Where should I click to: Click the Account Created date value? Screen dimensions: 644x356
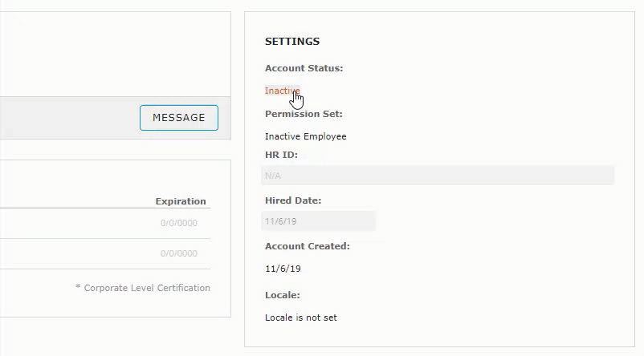(283, 269)
